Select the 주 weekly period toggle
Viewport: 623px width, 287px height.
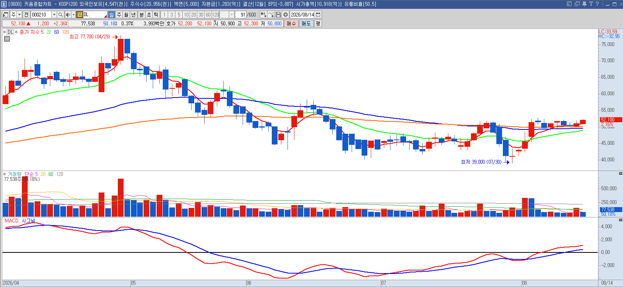click(119, 15)
